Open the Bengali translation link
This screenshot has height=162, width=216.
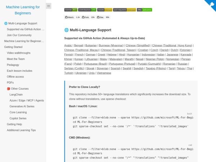[78, 45]
